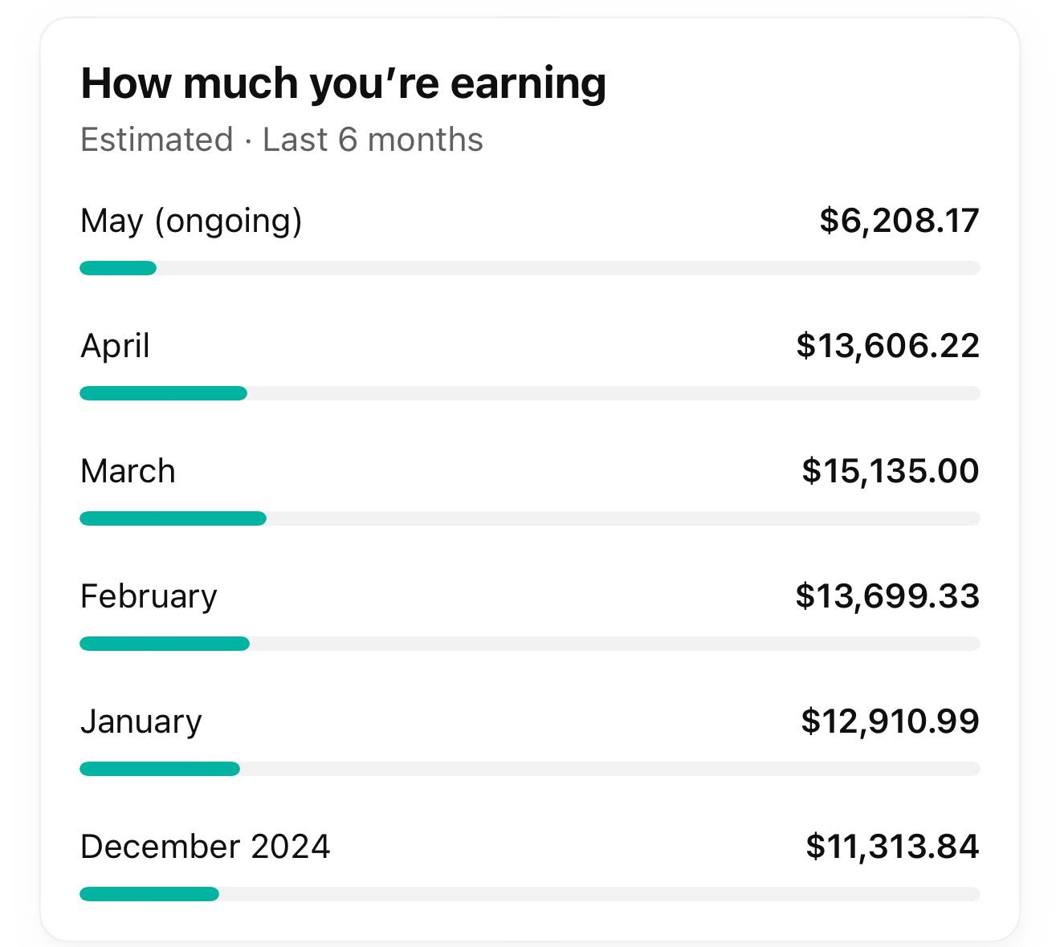Click the $11,313.84 December amount
Screen dimensions: 1060x947
pos(892,847)
